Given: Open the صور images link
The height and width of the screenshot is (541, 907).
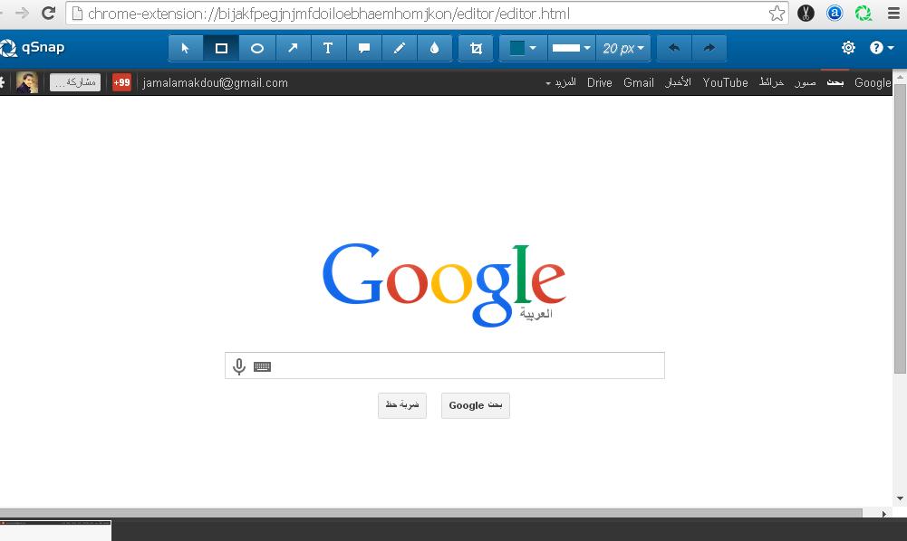Looking at the screenshot, I should [x=806, y=82].
